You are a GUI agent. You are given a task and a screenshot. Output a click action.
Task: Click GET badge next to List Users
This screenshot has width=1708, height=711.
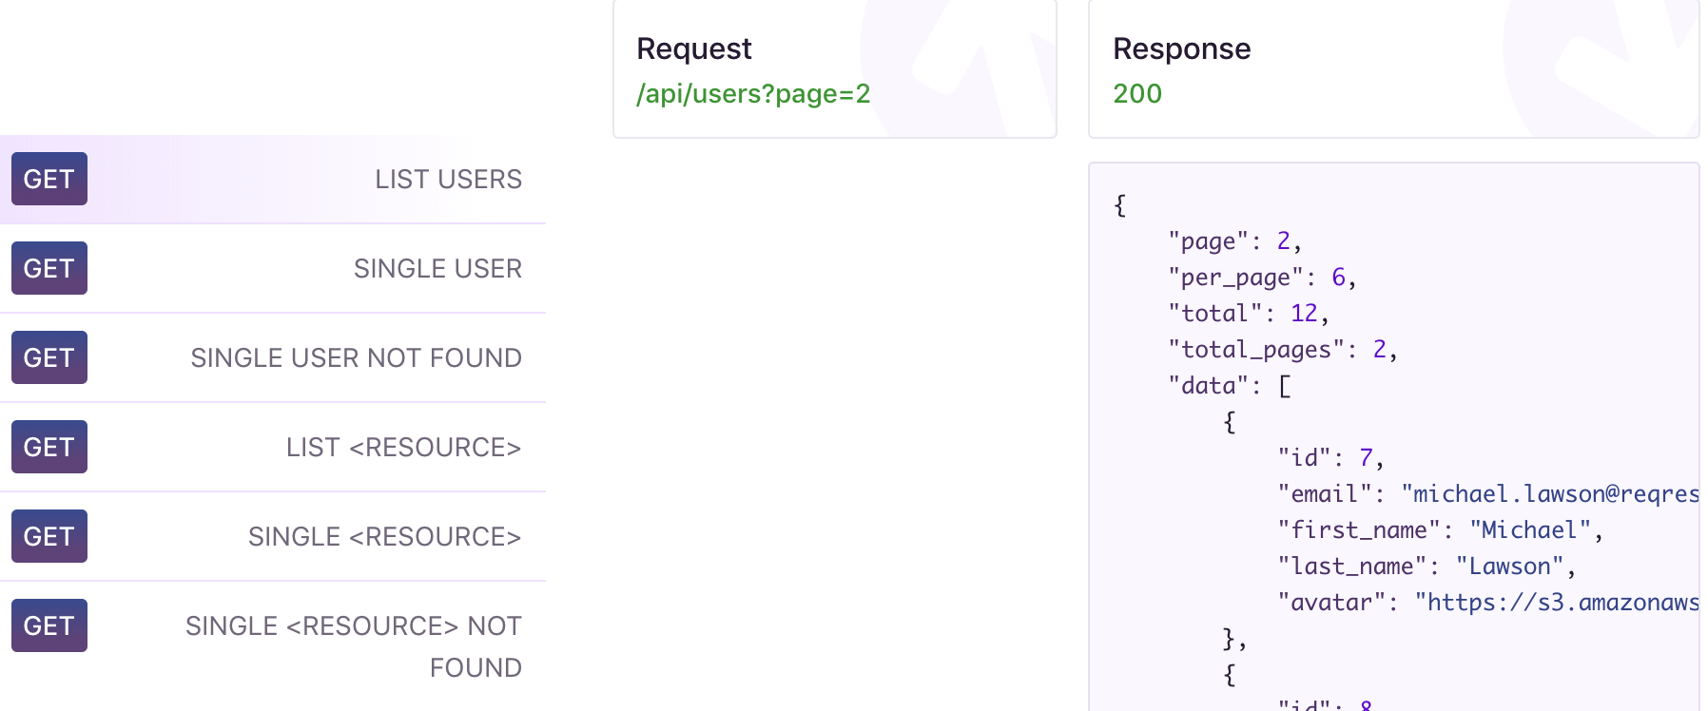[x=49, y=179]
